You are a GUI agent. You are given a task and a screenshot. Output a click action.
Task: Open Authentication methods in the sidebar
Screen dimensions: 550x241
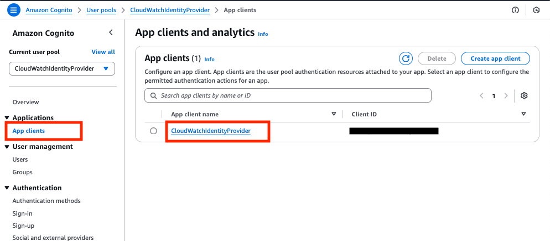tap(46, 201)
